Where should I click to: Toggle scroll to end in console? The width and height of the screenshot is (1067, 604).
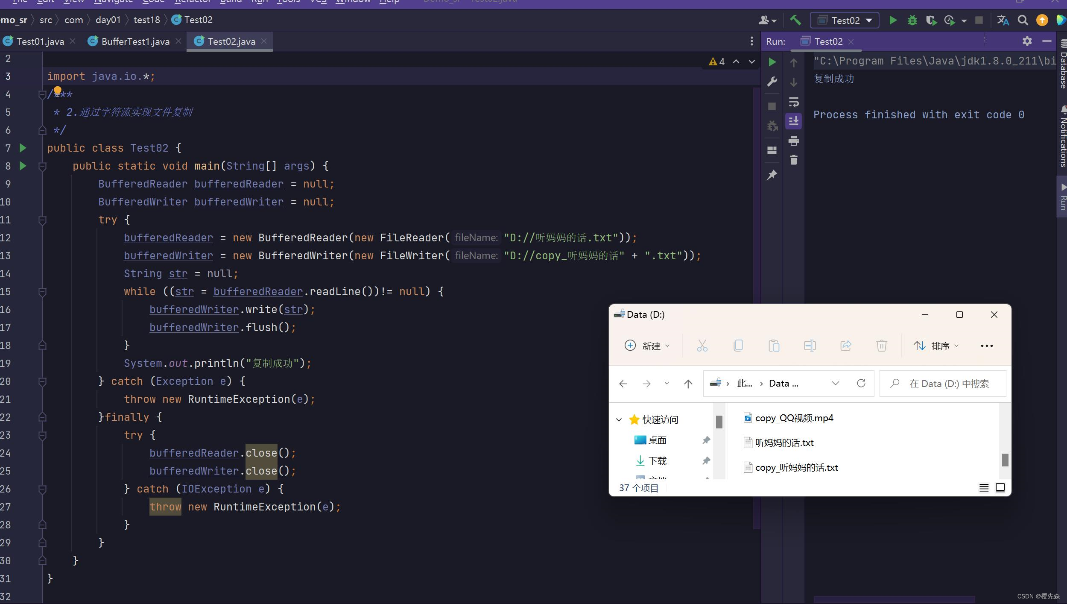(794, 121)
